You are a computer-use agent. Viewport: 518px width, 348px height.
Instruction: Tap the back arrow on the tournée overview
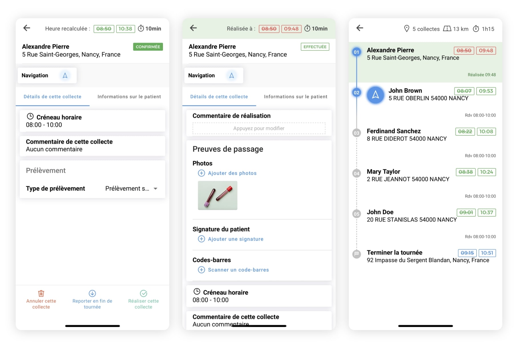pyautogui.click(x=360, y=28)
